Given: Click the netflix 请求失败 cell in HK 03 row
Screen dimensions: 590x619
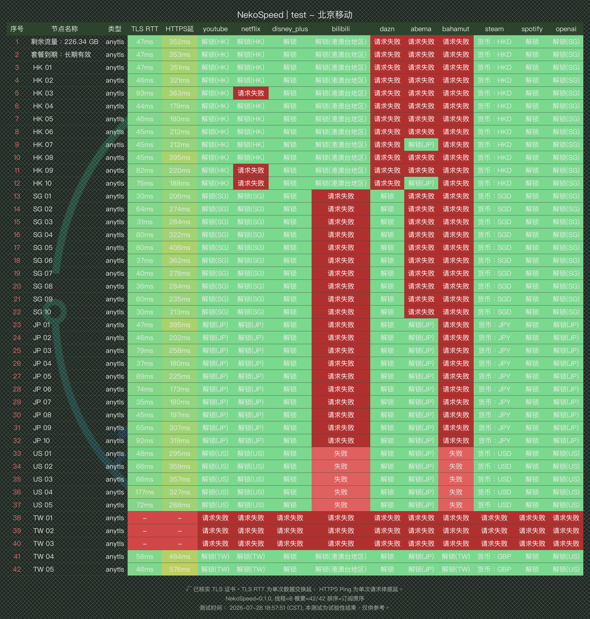Looking at the screenshot, I should (x=251, y=93).
